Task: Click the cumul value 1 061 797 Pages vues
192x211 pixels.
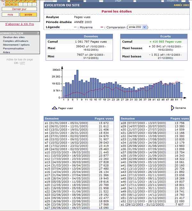Action: click(91, 42)
